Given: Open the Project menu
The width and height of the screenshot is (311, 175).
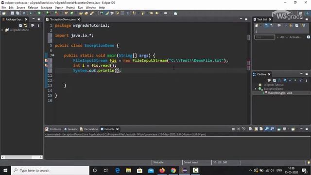Looking at the screenshot, I should (70, 8).
